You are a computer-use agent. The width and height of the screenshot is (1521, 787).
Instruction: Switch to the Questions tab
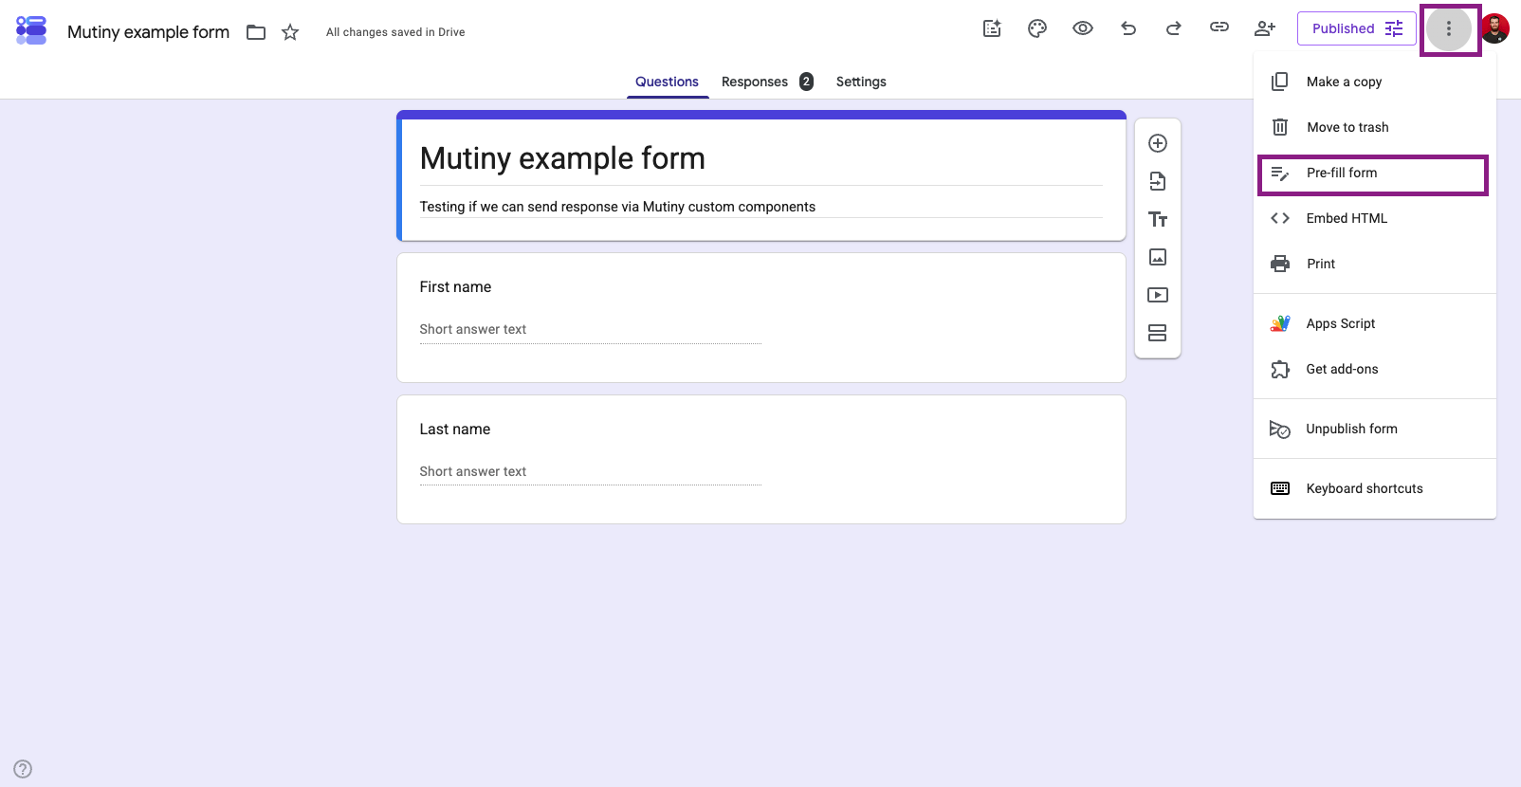(667, 82)
